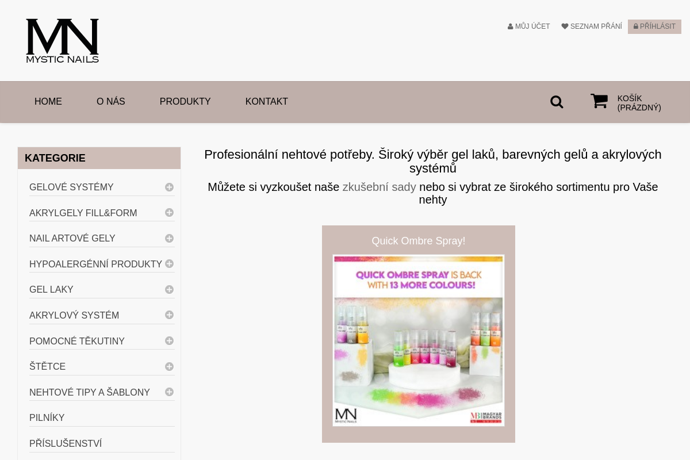690x460 pixels.
Task: Follow the zkušební sady link
Action: click(379, 187)
